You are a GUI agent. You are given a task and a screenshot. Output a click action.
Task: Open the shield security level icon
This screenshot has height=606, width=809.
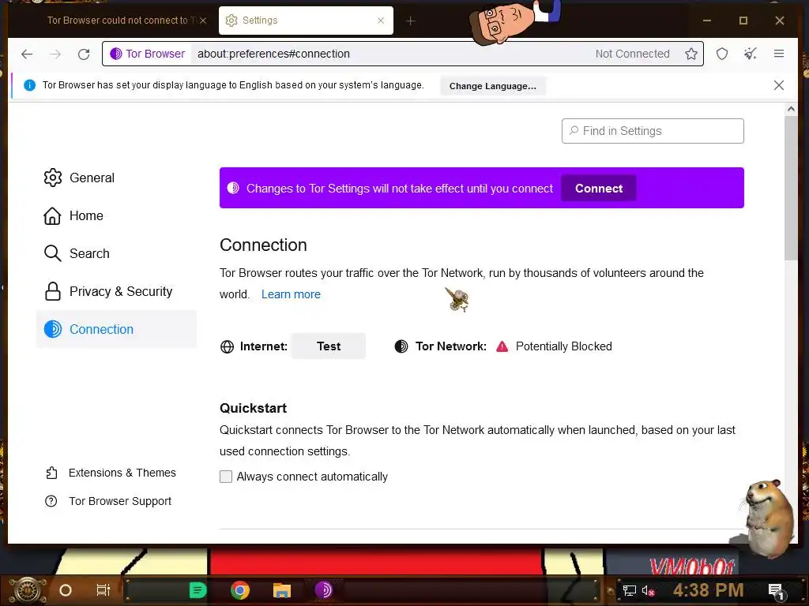[722, 54]
